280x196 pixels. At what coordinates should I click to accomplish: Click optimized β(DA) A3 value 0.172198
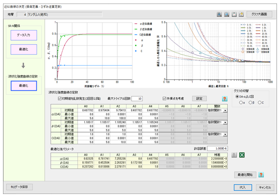point(134,162)
